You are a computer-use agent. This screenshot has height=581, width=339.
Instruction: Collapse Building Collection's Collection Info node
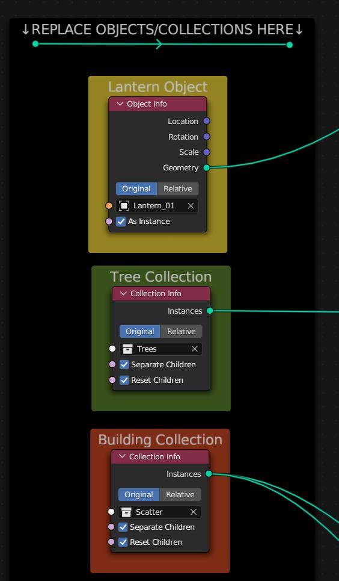[x=122, y=456]
